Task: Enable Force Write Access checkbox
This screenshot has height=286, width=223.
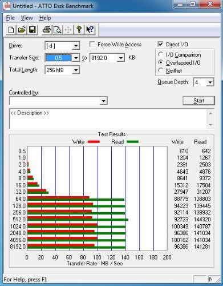Action: (92, 45)
